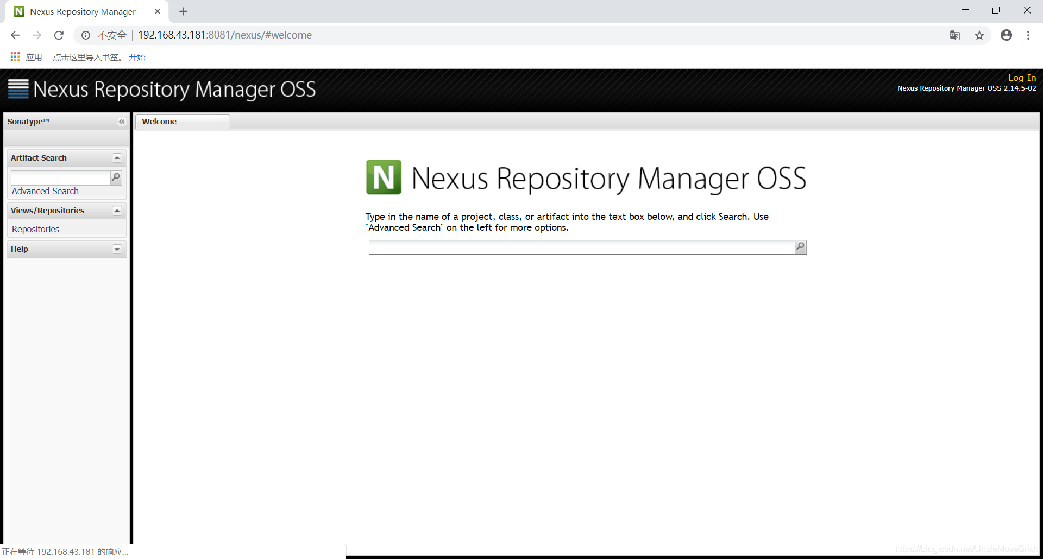Click the 开始 import bookmarks link

(137, 57)
